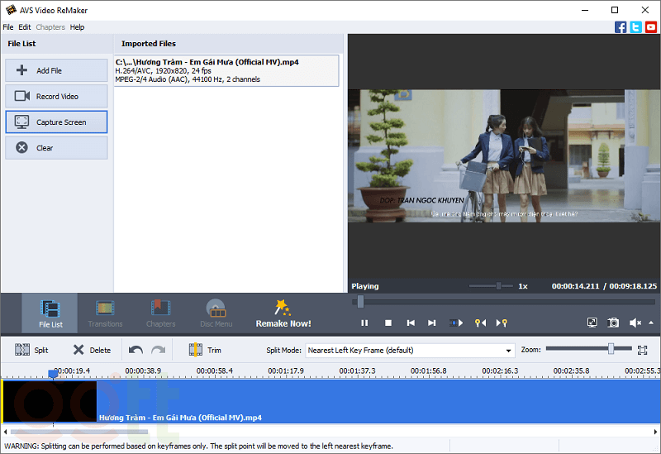Unmute the audio speaker icon
Image resolution: width=661 pixels, height=454 pixels.
click(635, 323)
